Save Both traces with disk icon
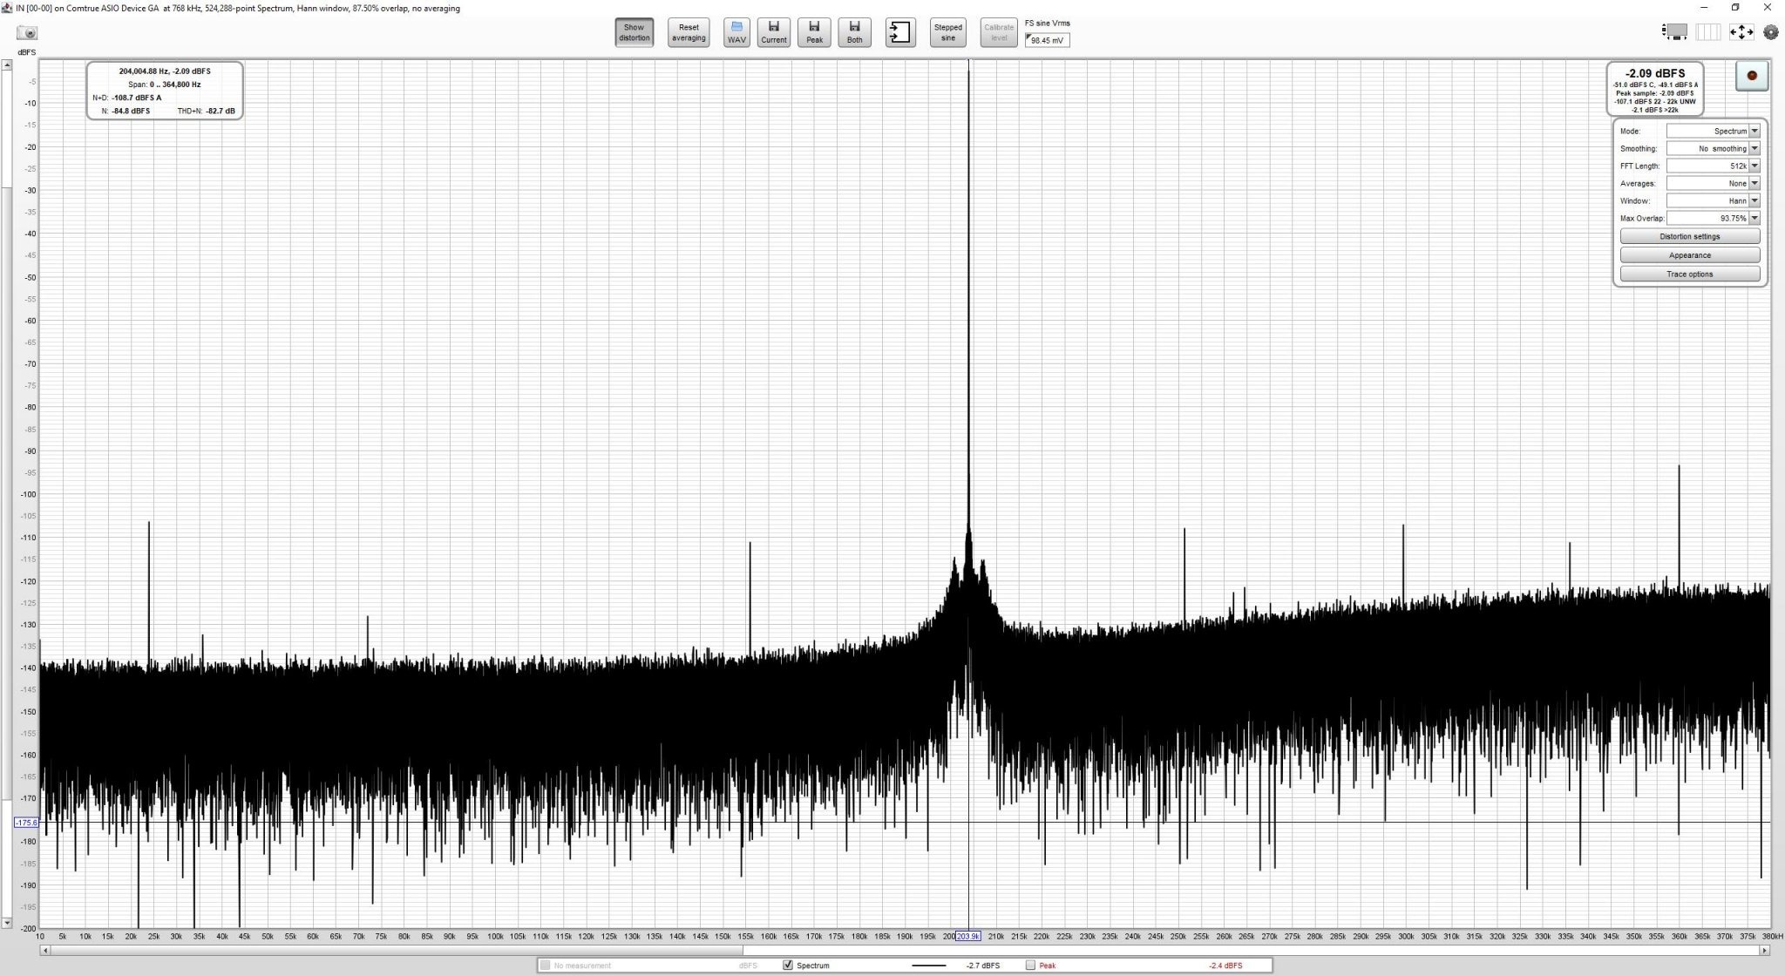This screenshot has height=976, width=1785. click(854, 33)
